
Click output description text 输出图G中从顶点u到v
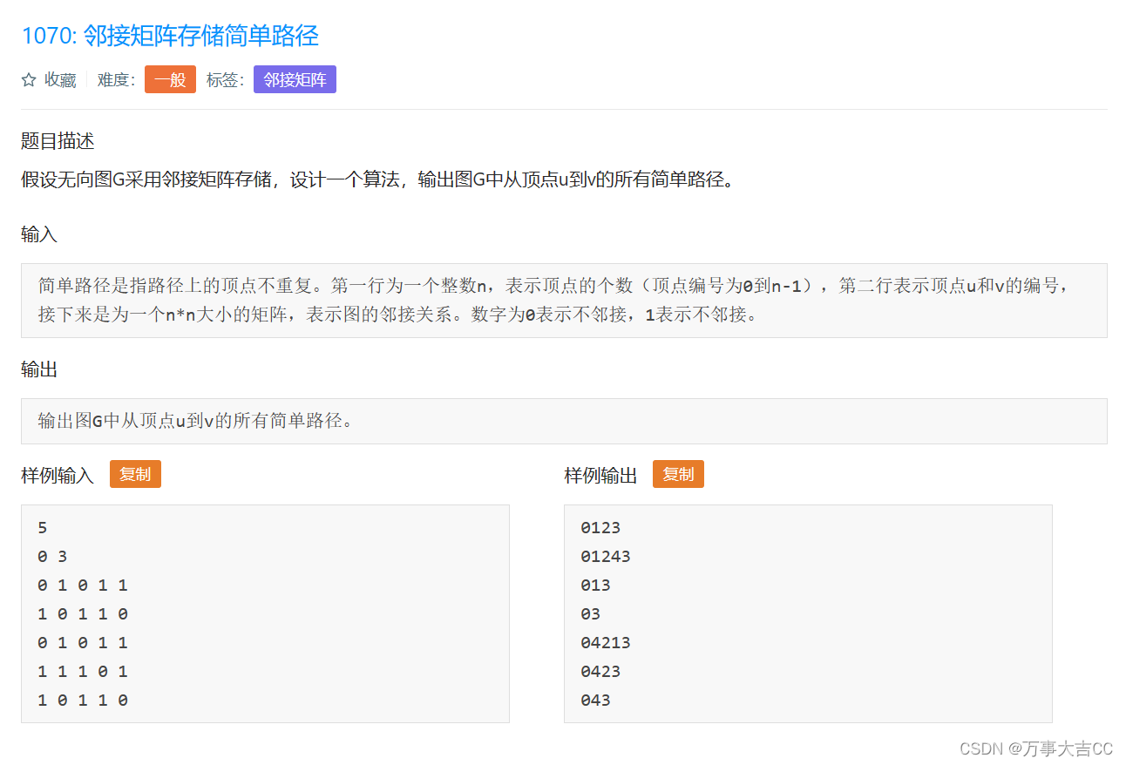[x=196, y=421]
